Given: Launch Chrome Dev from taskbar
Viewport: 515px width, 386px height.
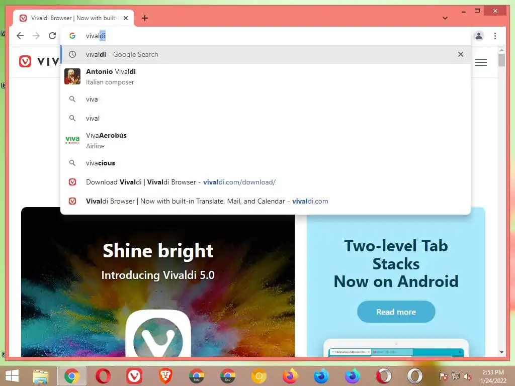Looking at the screenshot, I should point(228,376).
